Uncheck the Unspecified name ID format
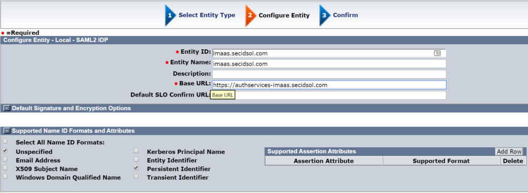Image resolution: width=528 pixels, height=193 pixels. tap(5, 151)
